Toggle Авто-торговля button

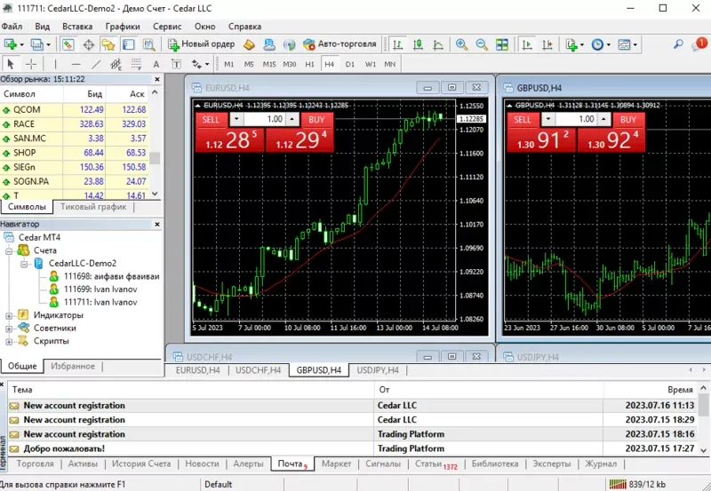point(340,44)
